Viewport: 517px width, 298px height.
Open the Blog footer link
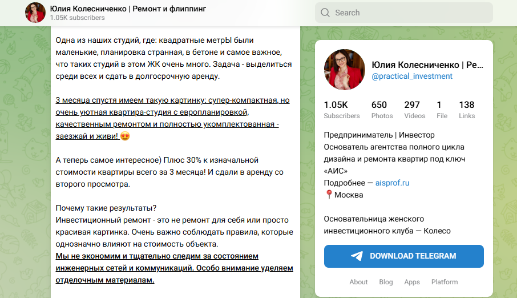coord(386,282)
